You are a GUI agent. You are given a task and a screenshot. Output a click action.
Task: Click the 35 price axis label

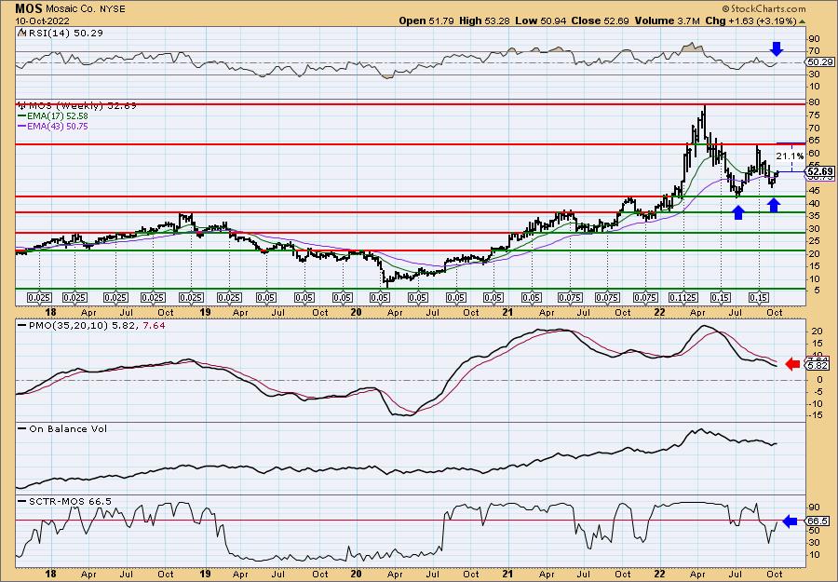pyautogui.click(x=814, y=216)
